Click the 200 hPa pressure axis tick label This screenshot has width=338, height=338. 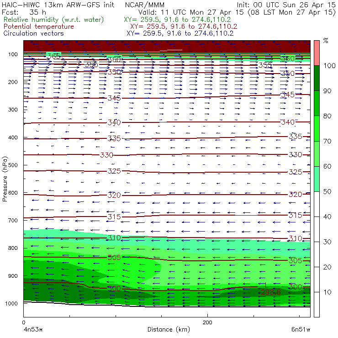[13, 82]
